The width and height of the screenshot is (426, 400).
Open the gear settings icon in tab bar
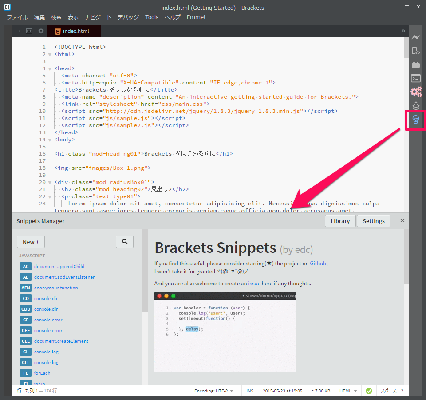[41, 31]
